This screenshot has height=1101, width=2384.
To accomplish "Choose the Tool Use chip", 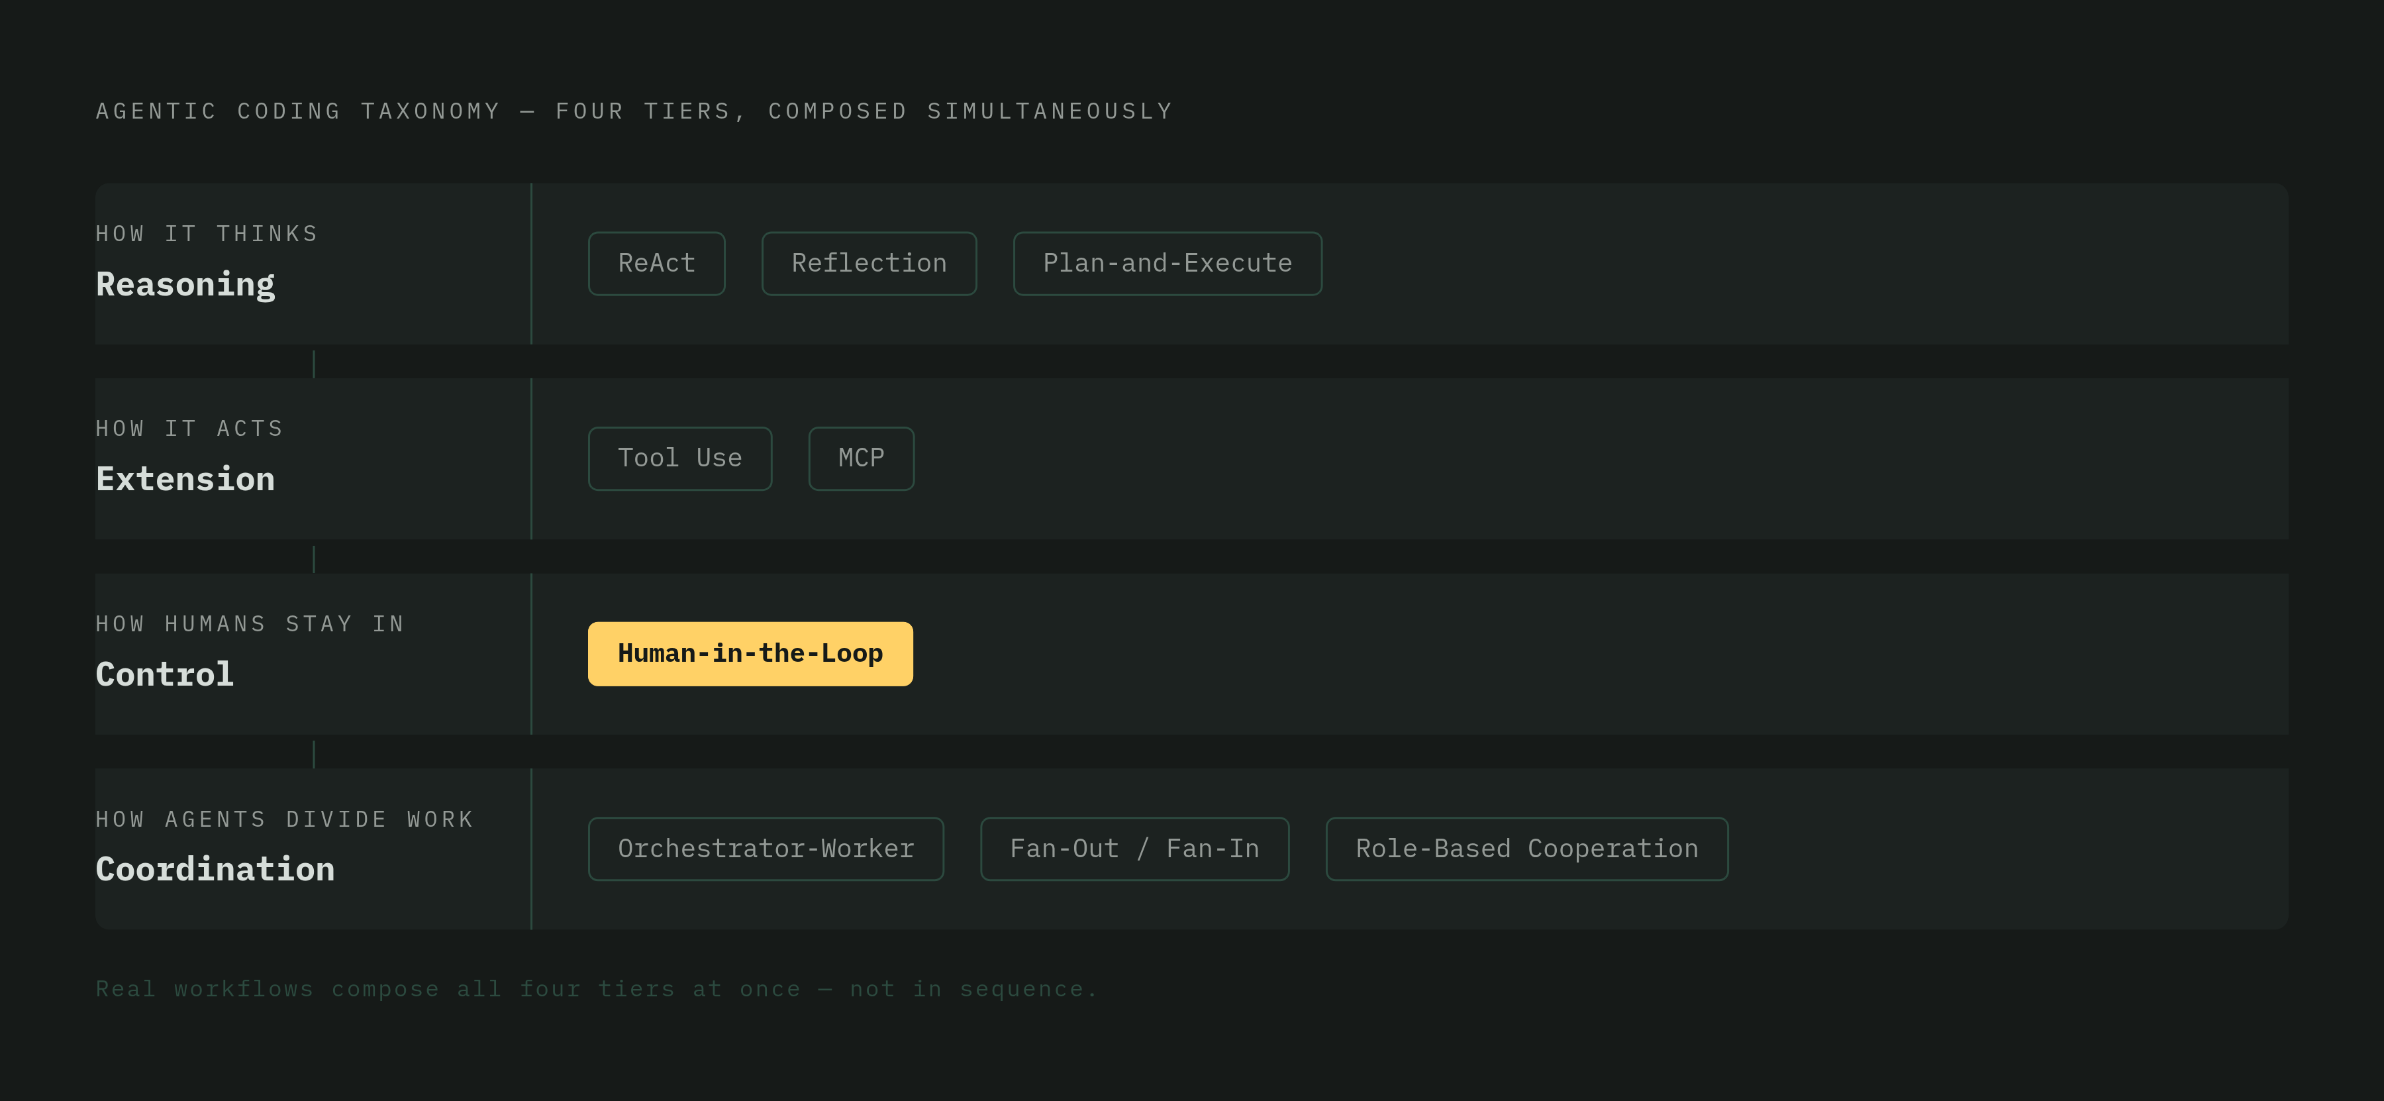I will coord(679,458).
